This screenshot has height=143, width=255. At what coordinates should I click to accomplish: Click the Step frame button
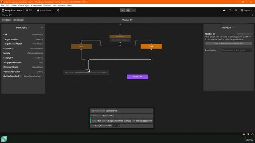point(133,10)
